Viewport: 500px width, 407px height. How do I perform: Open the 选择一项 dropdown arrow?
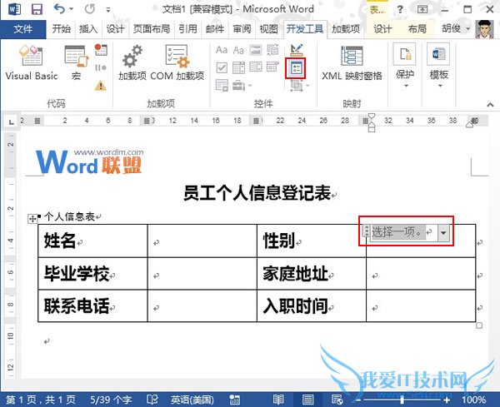click(x=443, y=233)
